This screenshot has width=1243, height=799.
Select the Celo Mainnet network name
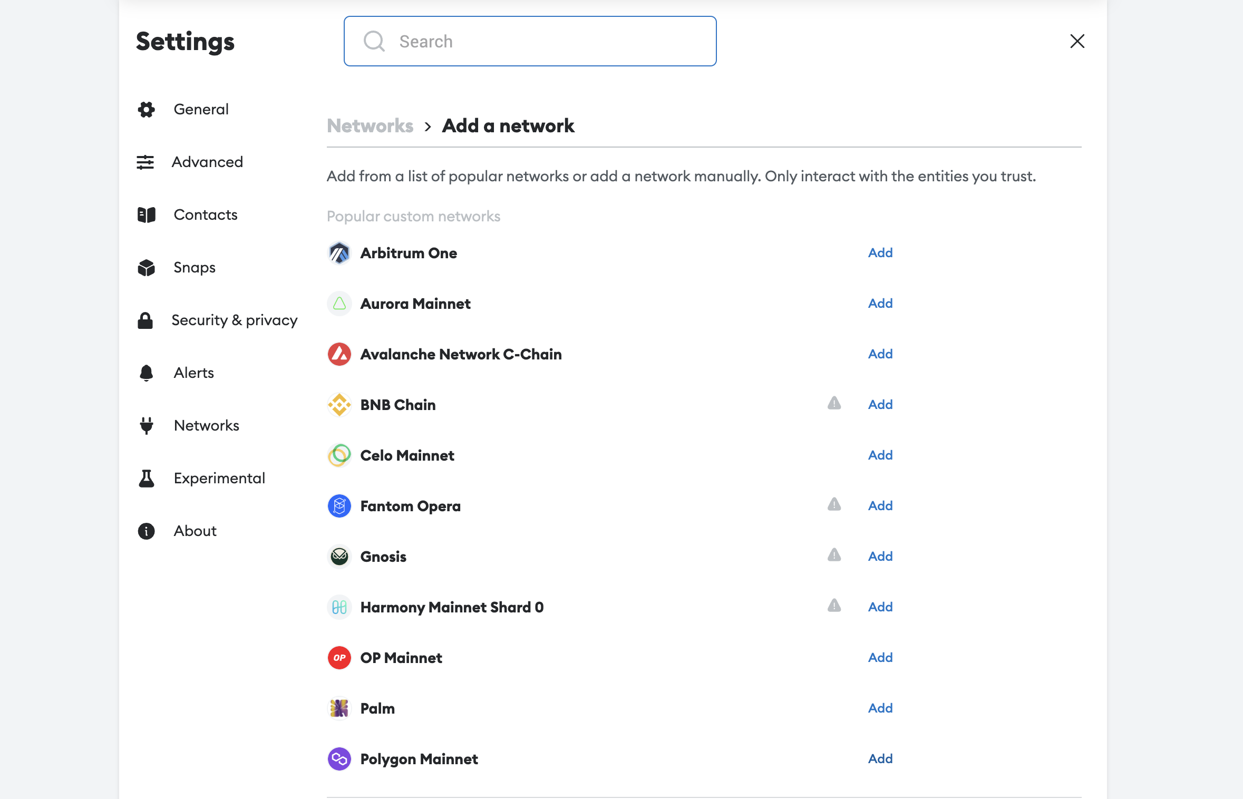pyautogui.click(x=407, y=455)
